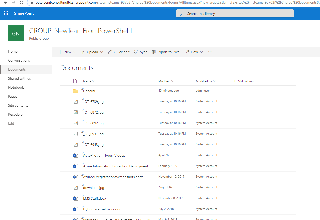Open the Modified By column dropdown
The height and width of the screenshot is (220, 320).
215,81
